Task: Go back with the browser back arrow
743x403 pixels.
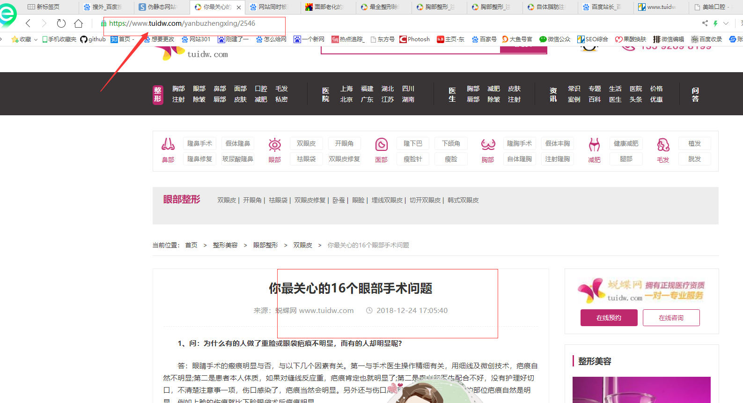Action: point(28,23)
